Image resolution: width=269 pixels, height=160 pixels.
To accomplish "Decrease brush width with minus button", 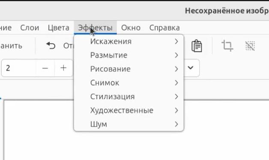I will tap(45, 68).
